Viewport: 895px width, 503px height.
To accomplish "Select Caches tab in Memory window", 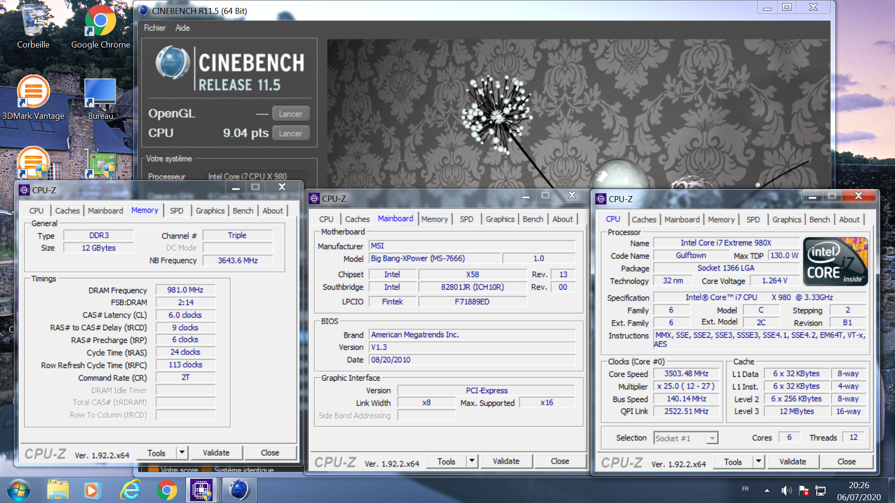I will point(67,211).
